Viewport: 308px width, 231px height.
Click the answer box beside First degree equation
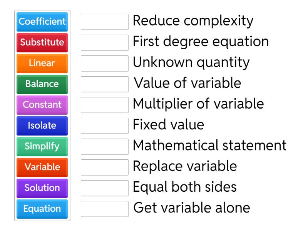point(105,43)
